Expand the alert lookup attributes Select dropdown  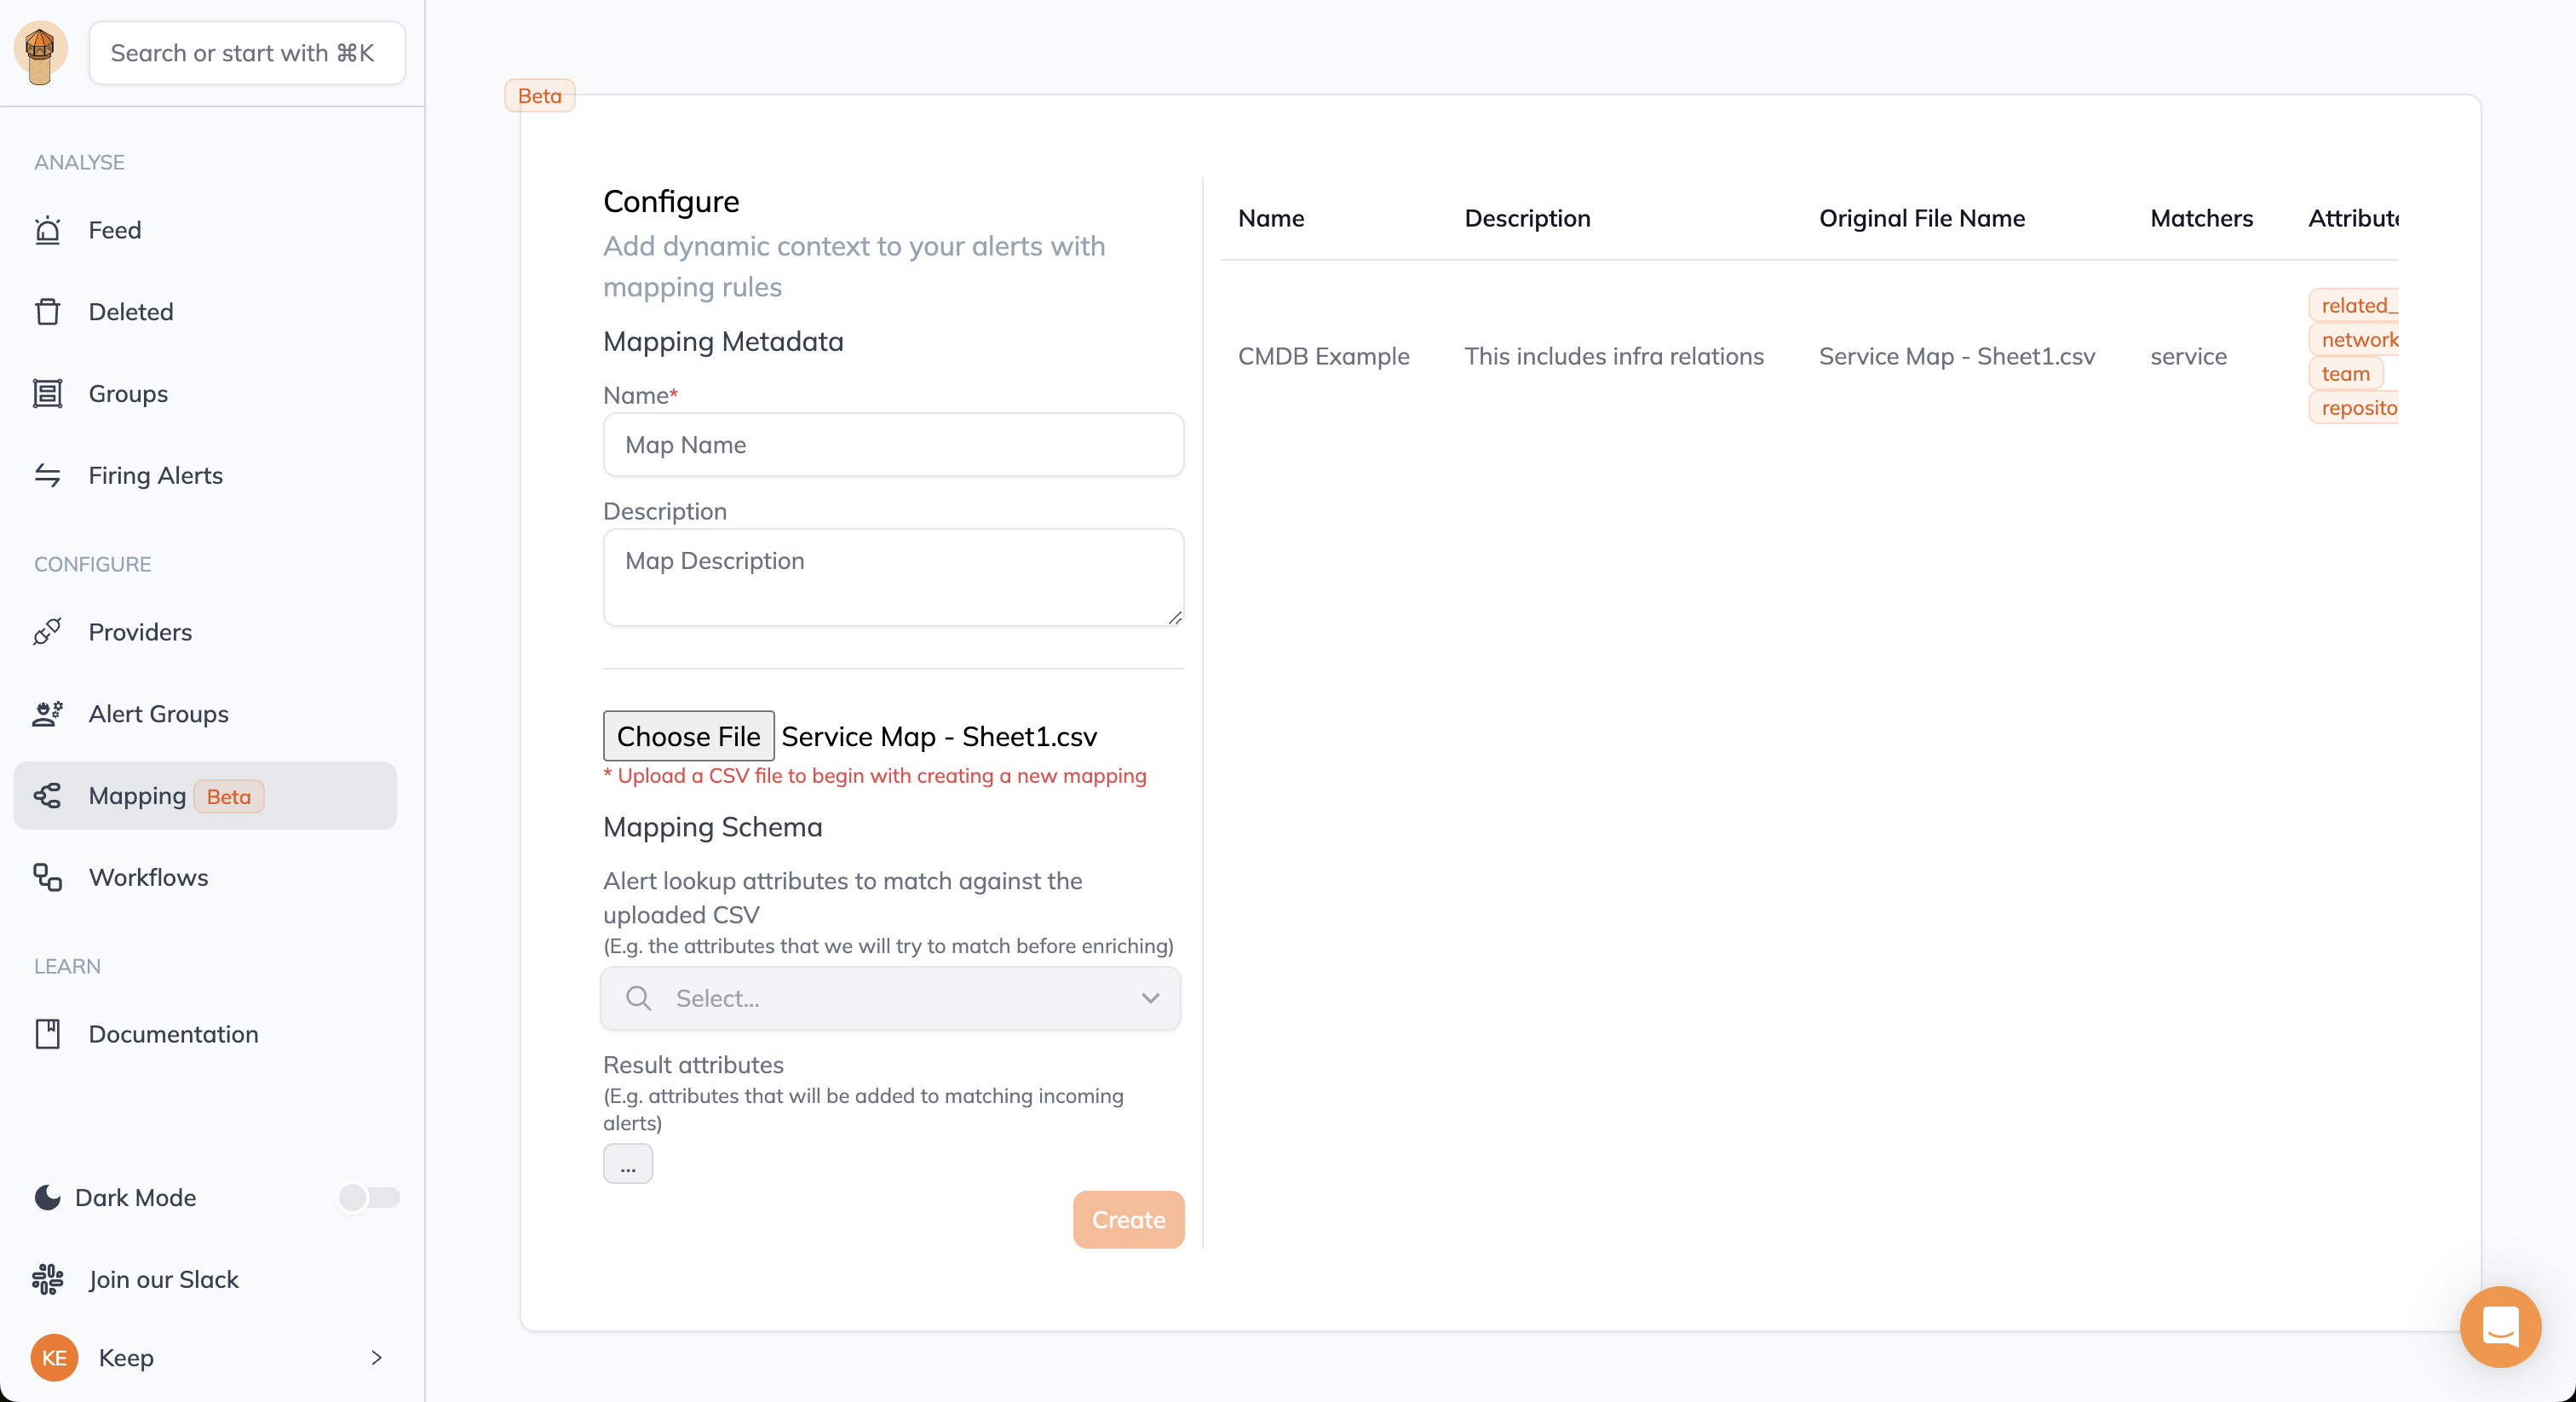click(x=890, y=998)
